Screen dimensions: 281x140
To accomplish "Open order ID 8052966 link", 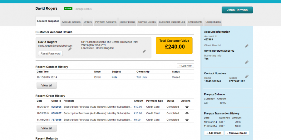I will 57,107.
